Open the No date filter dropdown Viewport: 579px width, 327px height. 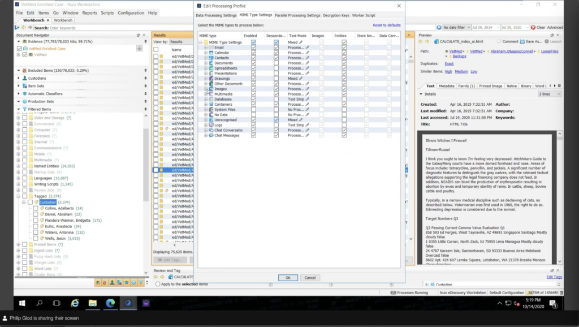pyautogui.click(x=457, y=27)
